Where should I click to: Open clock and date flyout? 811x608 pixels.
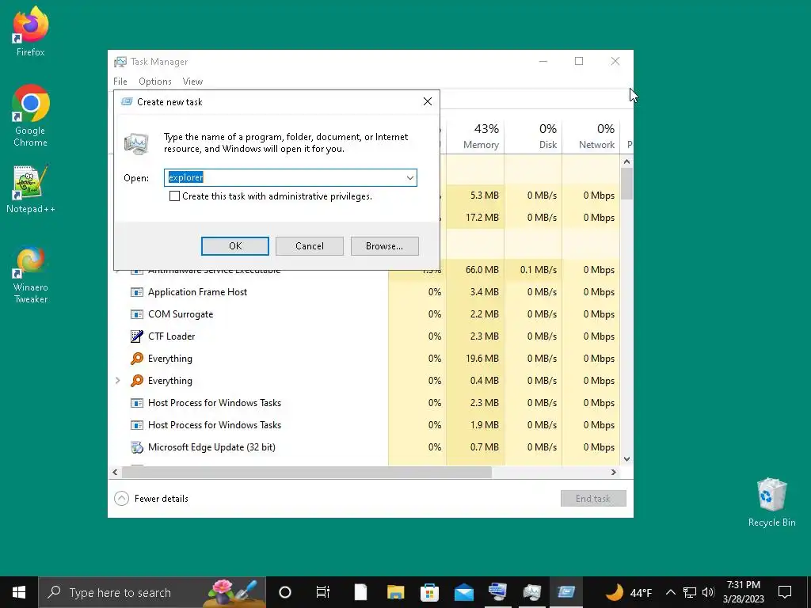click(x=743, y=592)
